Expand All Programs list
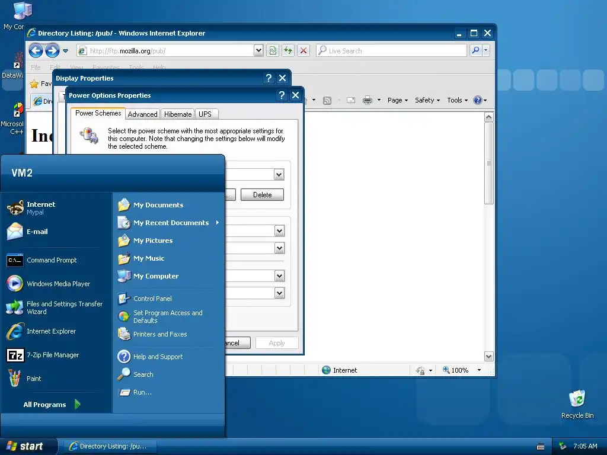This screenshot has height=455, width=607. 52,404
